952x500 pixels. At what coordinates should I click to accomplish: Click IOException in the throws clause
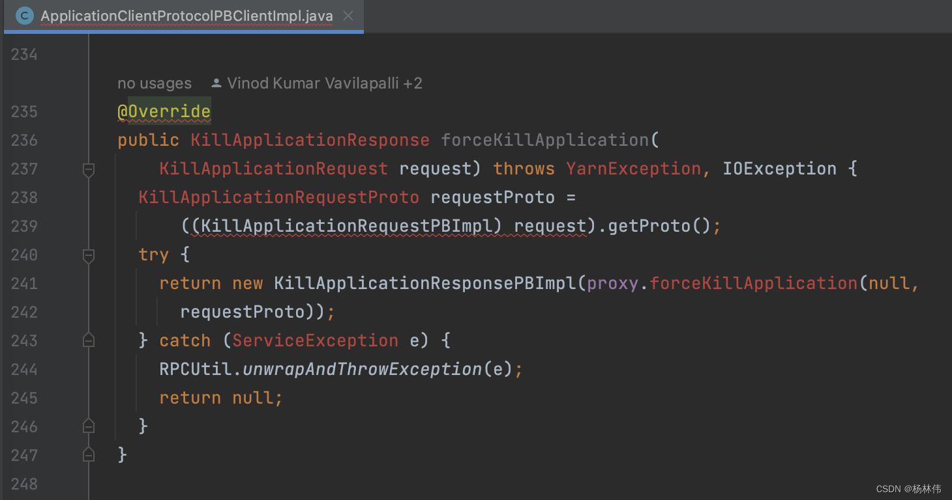[x=780, y=169]
